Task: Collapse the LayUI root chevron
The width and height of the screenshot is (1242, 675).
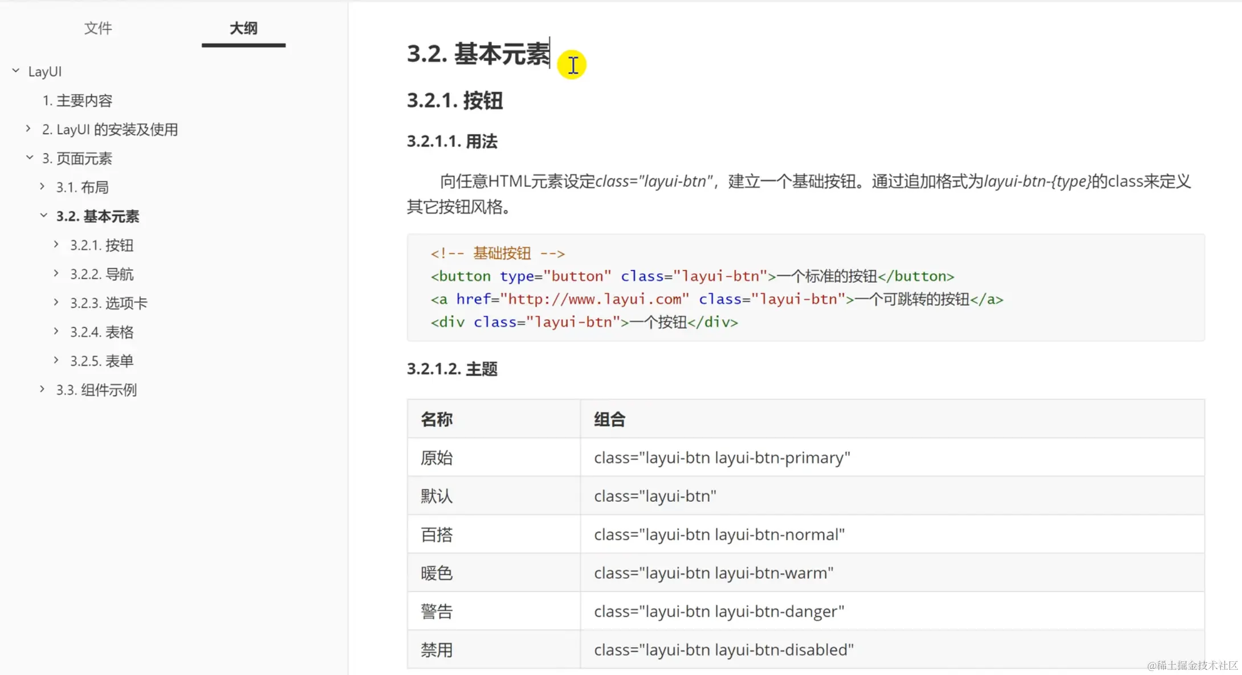Action: click(16, 71)
